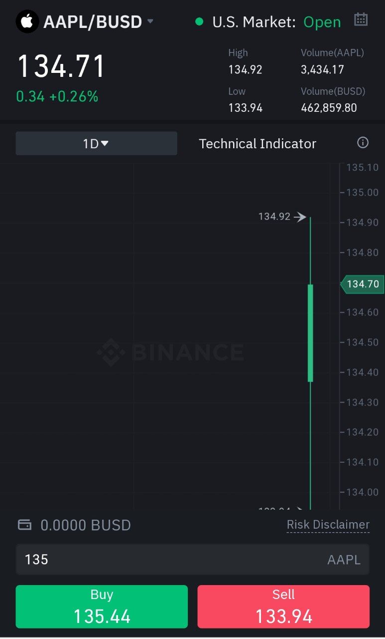Open the market calendar icon
The height and width of the screenshot is (639, 385).
click(x=361, y=19)
